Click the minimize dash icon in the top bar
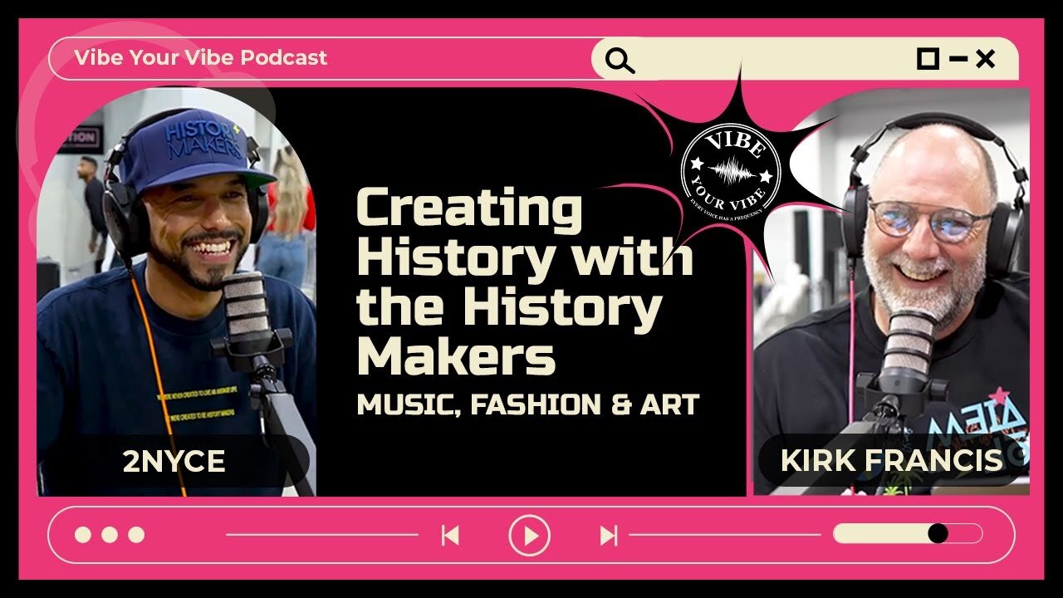 tap(958, 59)
